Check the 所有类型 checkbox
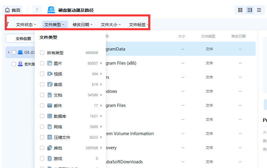The width and height of the screenshot is (267, 168). [x=42, y=53]
